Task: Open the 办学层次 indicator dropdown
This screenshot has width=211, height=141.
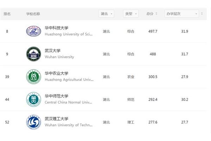Action: coord(181,14)
